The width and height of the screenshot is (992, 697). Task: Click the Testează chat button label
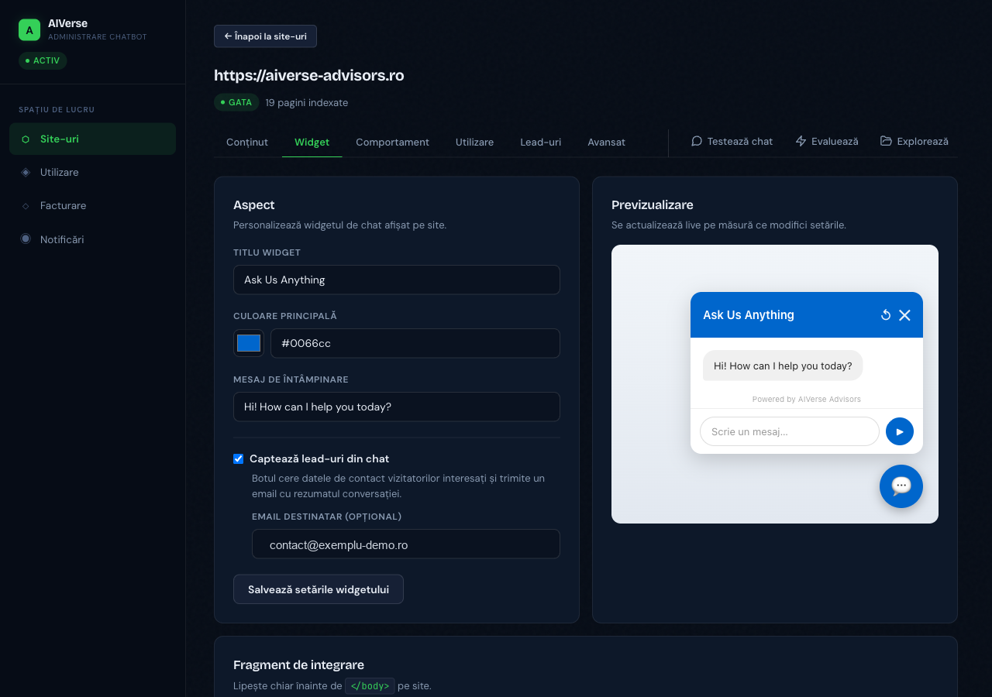click(x=740, y=142)
